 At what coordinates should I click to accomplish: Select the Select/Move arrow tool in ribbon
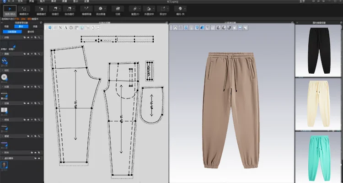pyautogui.click(x=11, y=8)
